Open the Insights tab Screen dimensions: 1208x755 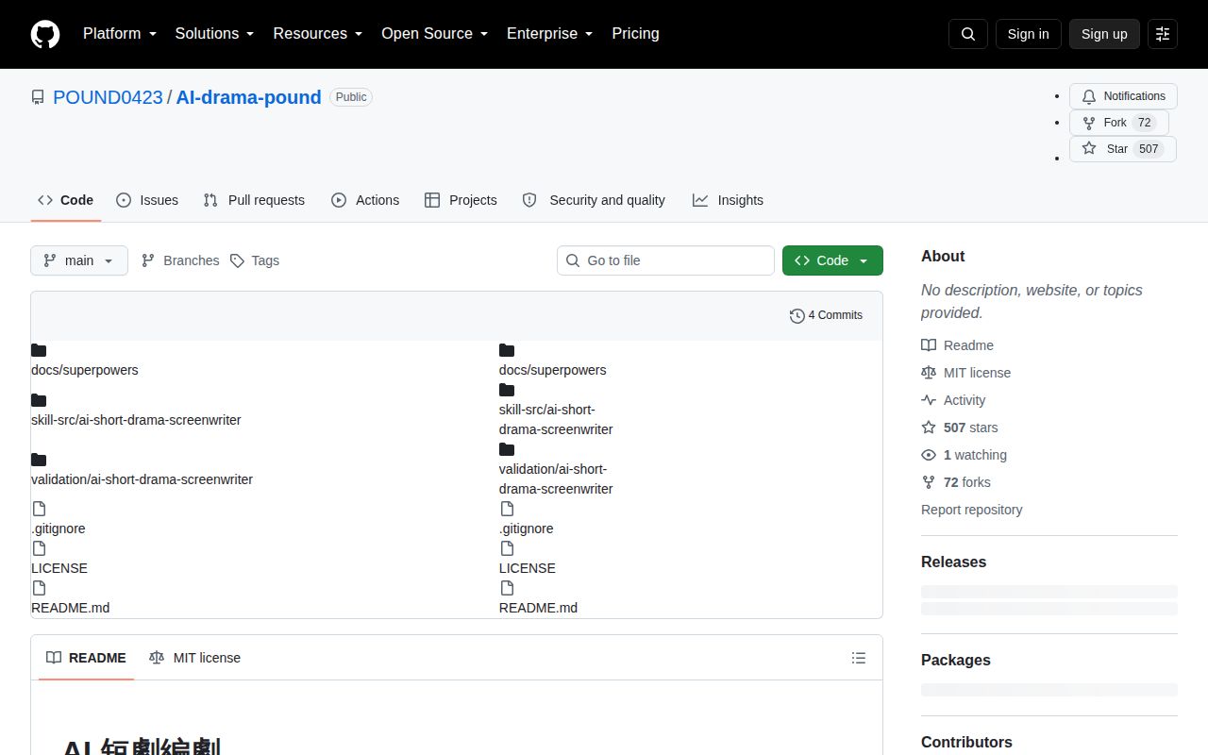[x=728, y=200]
